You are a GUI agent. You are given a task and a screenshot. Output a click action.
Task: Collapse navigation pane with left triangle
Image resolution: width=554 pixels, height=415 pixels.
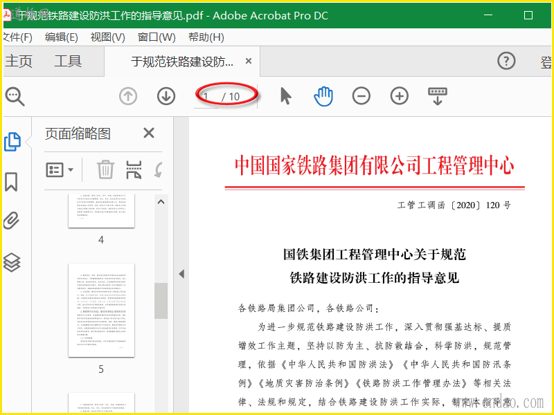[181, 273]
